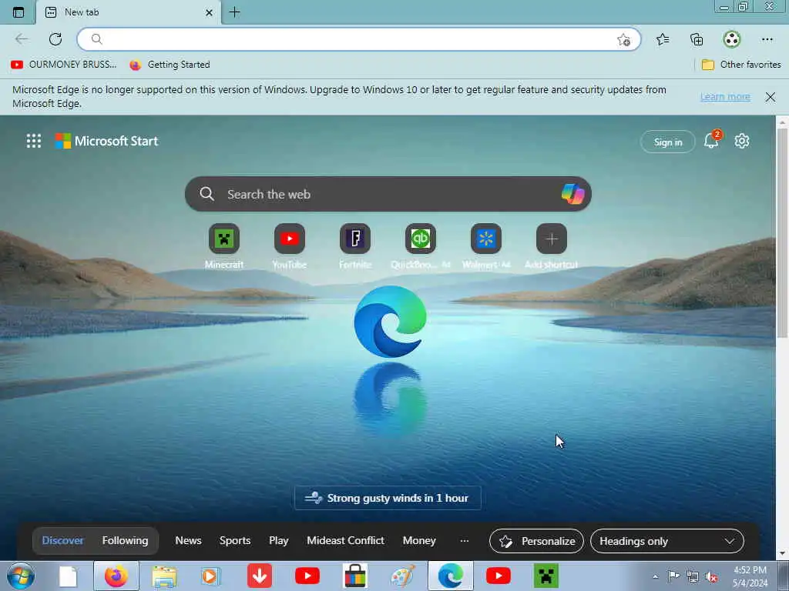789x591 pixels.
Task: Add this page to favorites star
Action: click(x=623, y=40)
